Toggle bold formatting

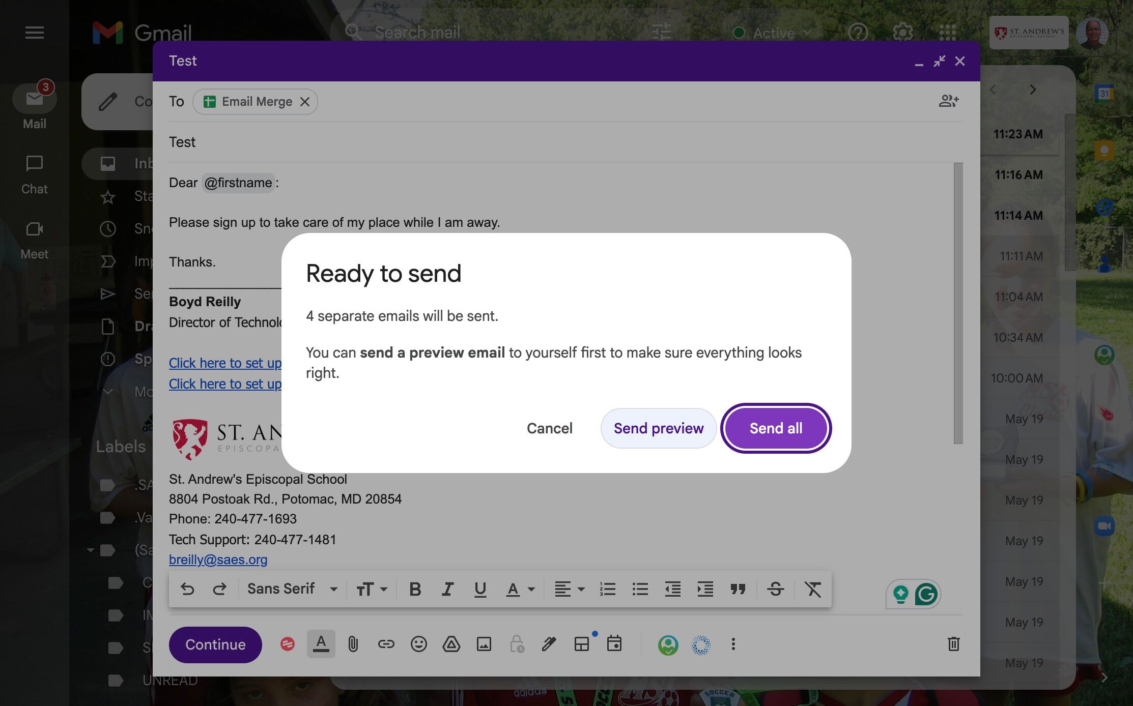(x=415, y=589)
